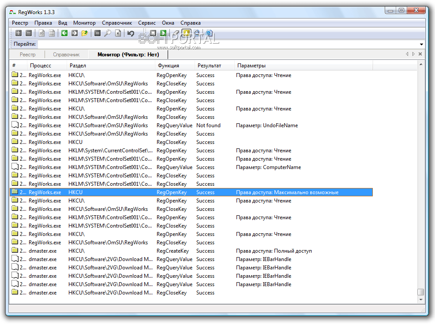Open the Монитор menu
Image resolution: width=435 pixels, height=324 pixels.
(84, 23)
